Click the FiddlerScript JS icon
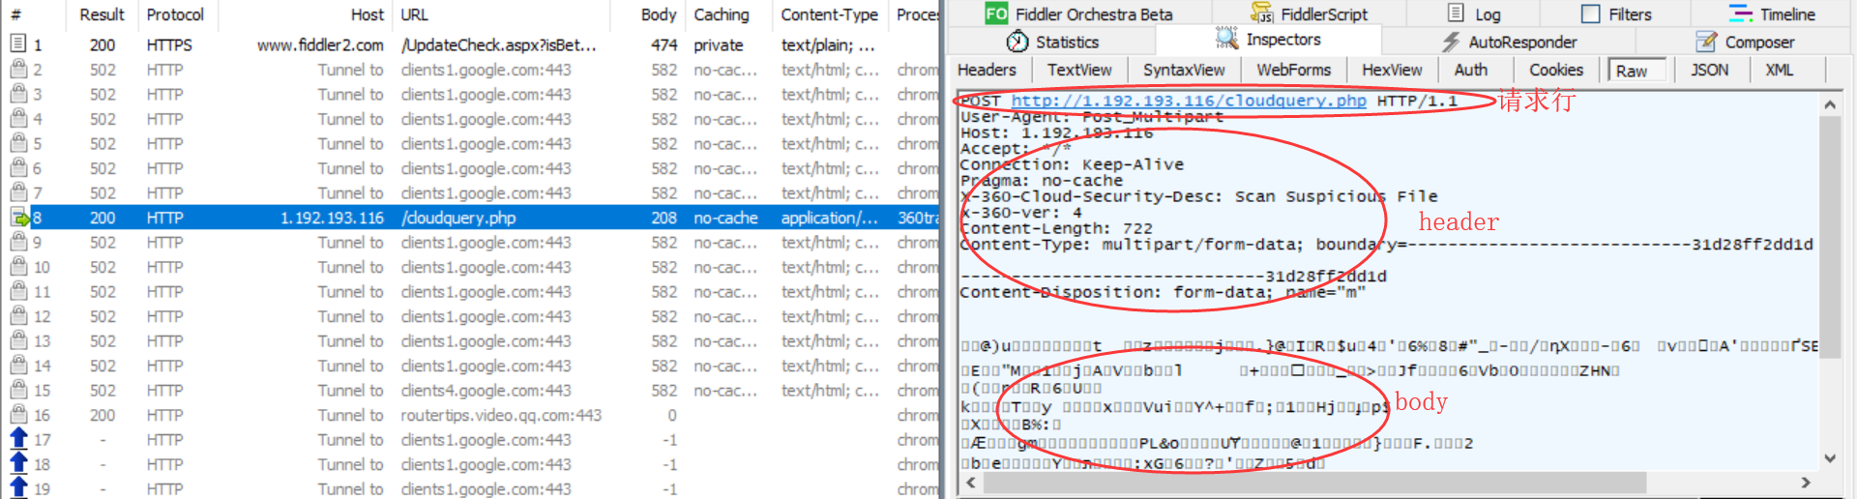This screenshot has height=499, width=1857. 1261,14
